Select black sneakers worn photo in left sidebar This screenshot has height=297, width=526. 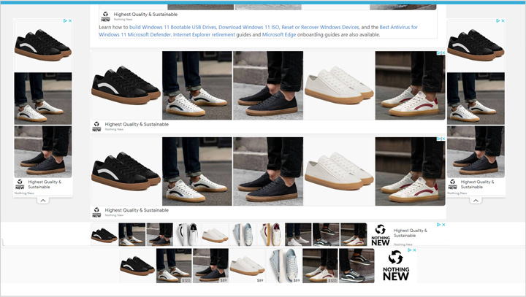[x=43, y=152]
